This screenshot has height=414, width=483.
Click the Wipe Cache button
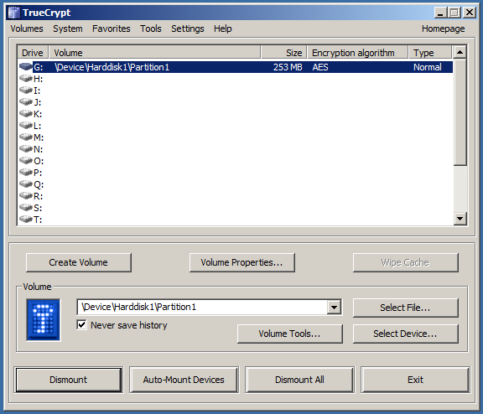[x=405, y=262]
